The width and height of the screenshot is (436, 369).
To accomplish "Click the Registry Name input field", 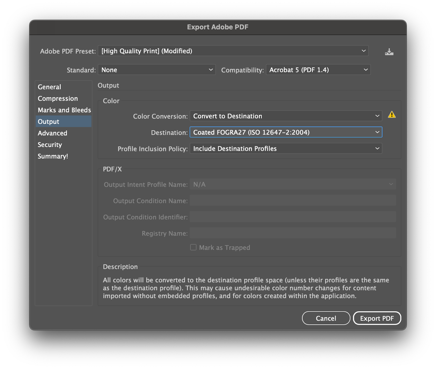I will [x=293, y=233].
